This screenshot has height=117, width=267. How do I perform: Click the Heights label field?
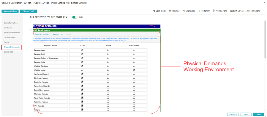point(51,110)
